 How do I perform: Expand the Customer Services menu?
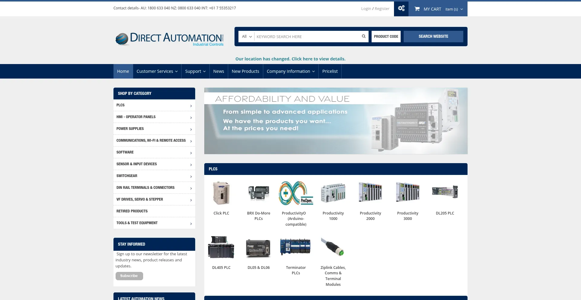tap(157, 71)
